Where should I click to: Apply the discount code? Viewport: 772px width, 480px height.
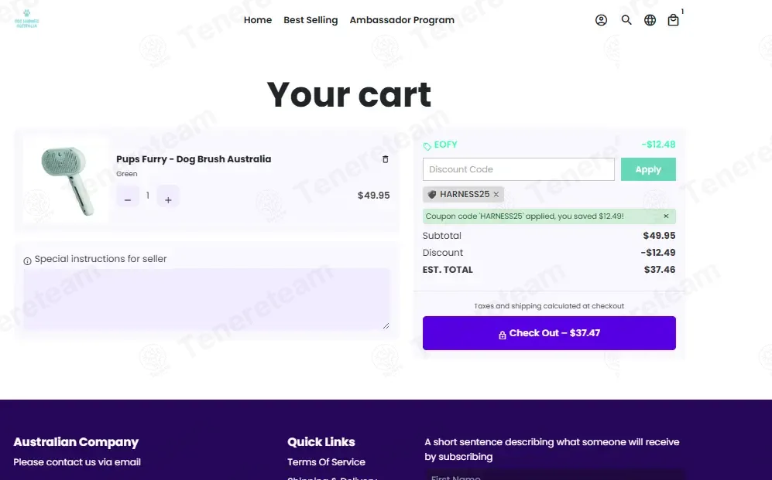(x=648, y=169)
